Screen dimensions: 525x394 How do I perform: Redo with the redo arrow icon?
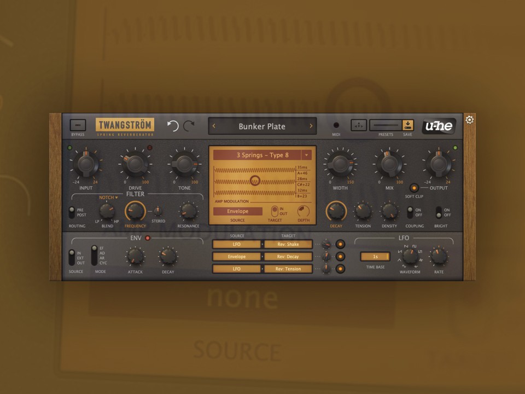(189, 126)
